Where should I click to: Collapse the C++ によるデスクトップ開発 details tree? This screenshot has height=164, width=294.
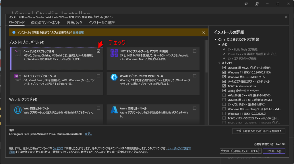click(216, 39)
